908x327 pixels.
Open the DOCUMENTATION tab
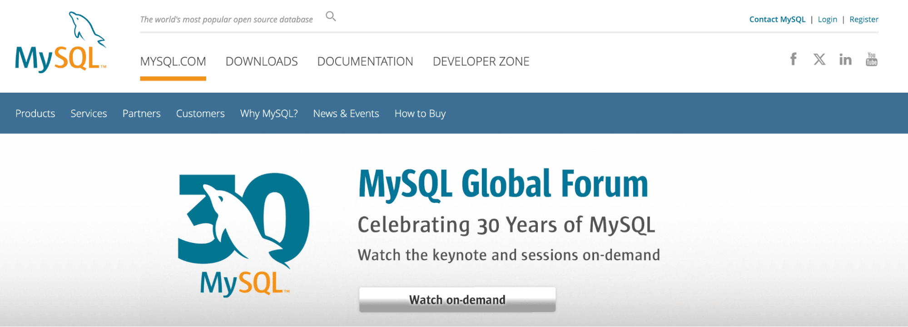click(x=365, y=61)
